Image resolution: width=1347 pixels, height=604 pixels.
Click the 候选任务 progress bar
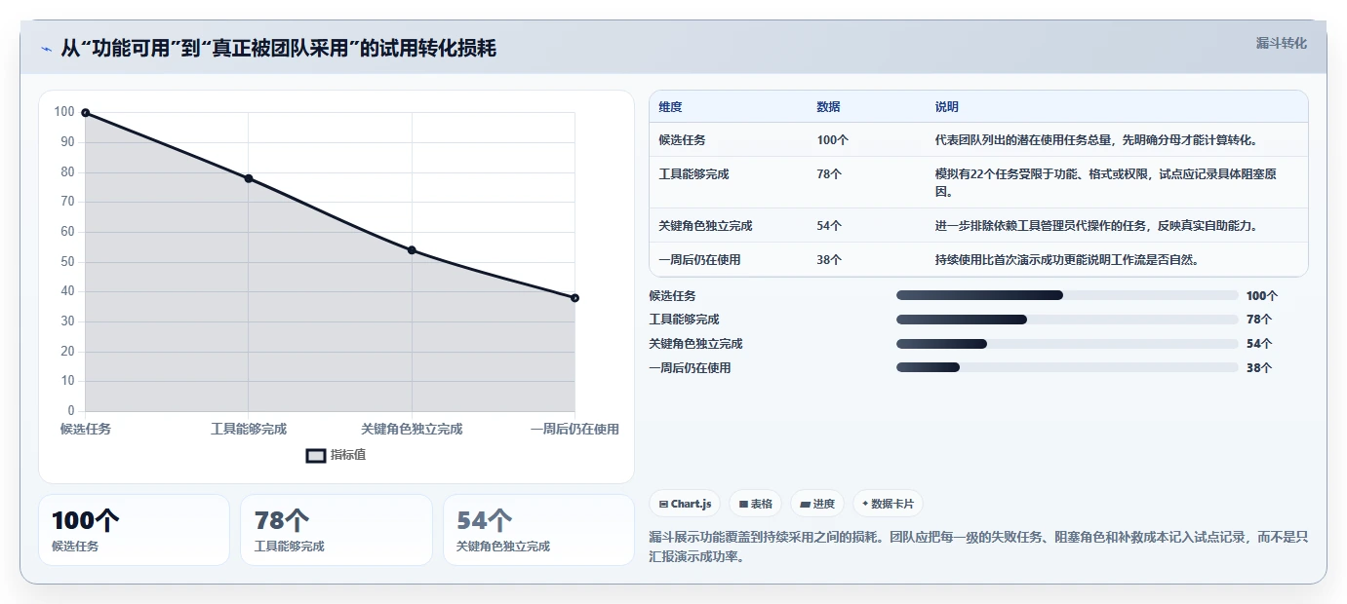coord(1067,295)
